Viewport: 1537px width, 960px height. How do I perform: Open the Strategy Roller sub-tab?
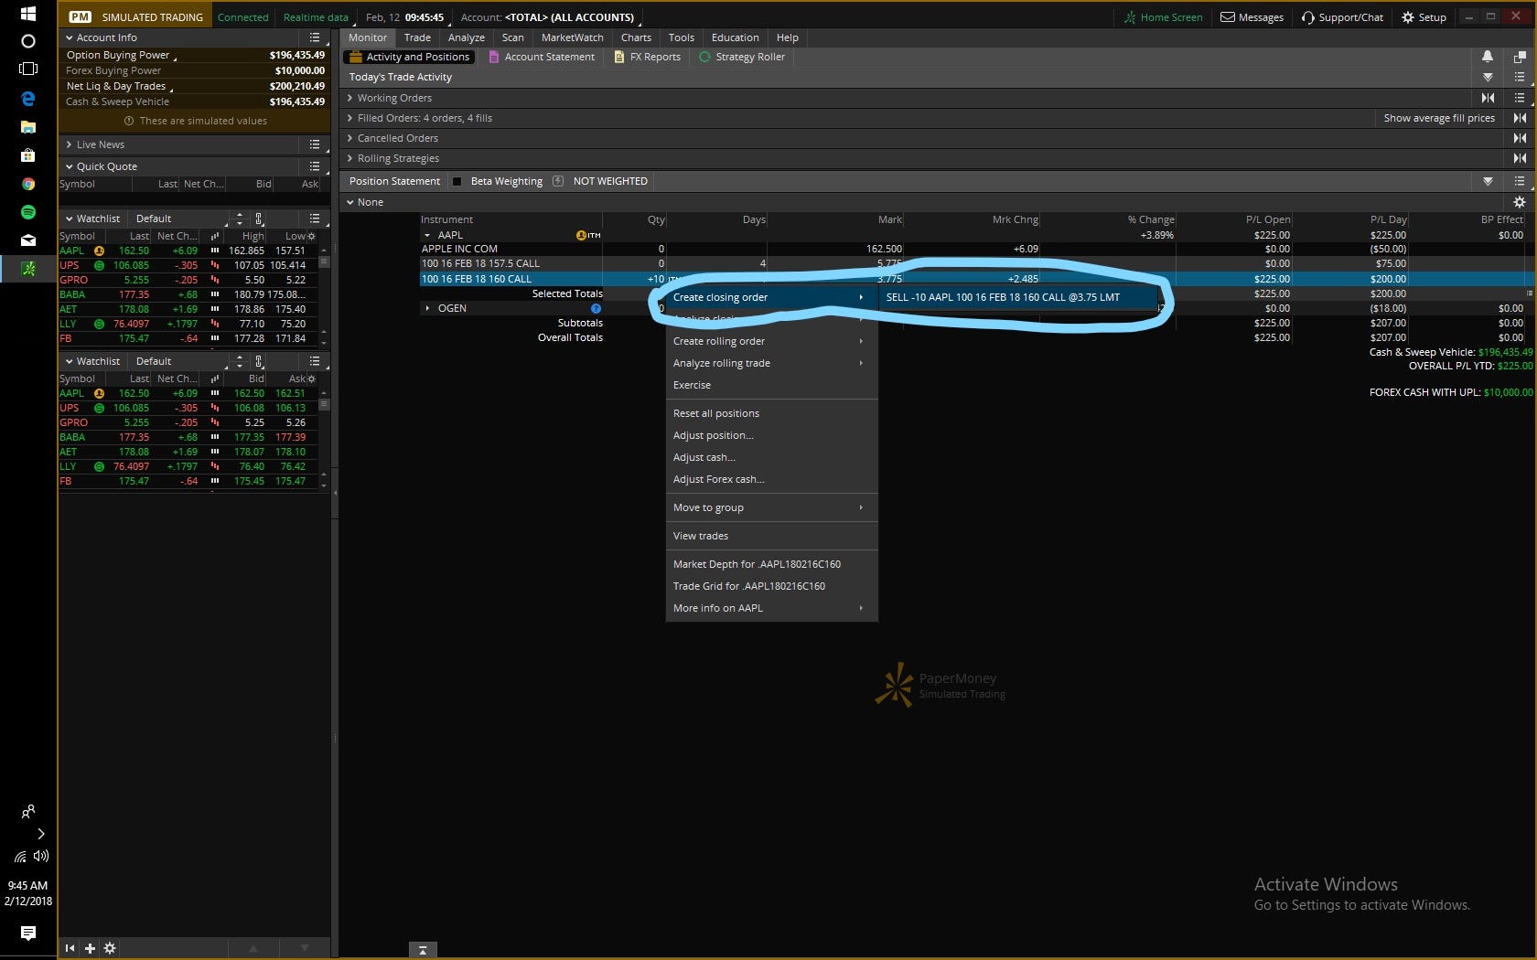742,57
